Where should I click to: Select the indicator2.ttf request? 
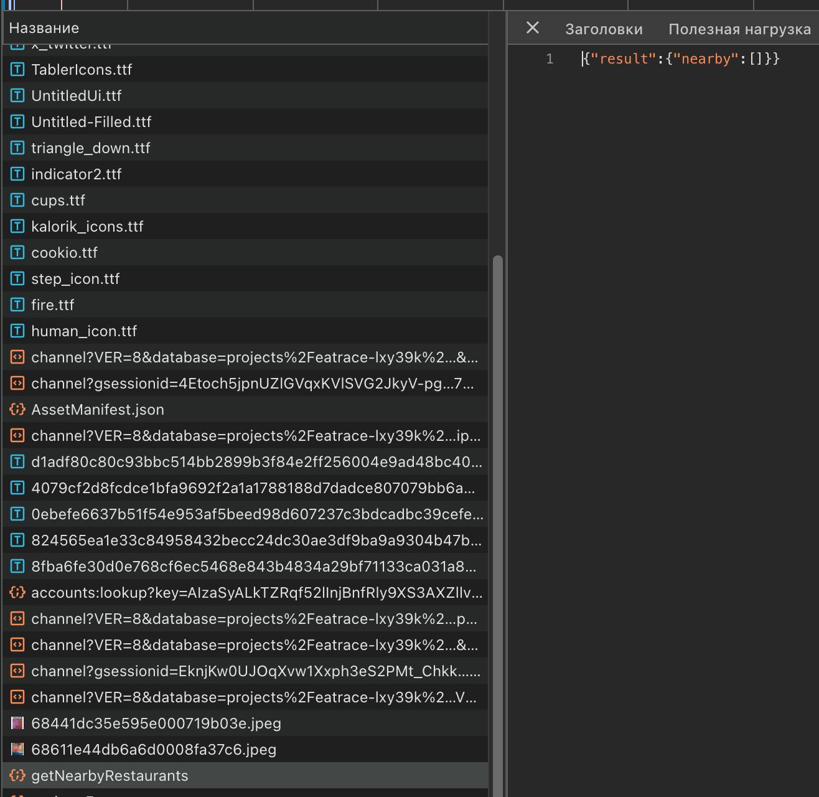point(245,174)
